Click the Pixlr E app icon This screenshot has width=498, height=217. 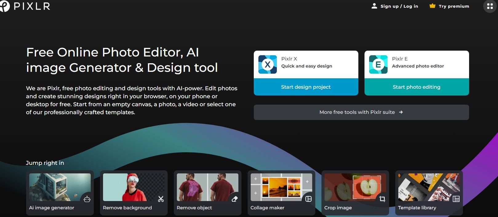coord(378,64)
